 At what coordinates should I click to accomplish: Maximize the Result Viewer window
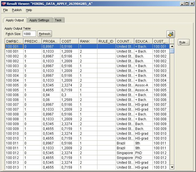[x=187, y=4]
